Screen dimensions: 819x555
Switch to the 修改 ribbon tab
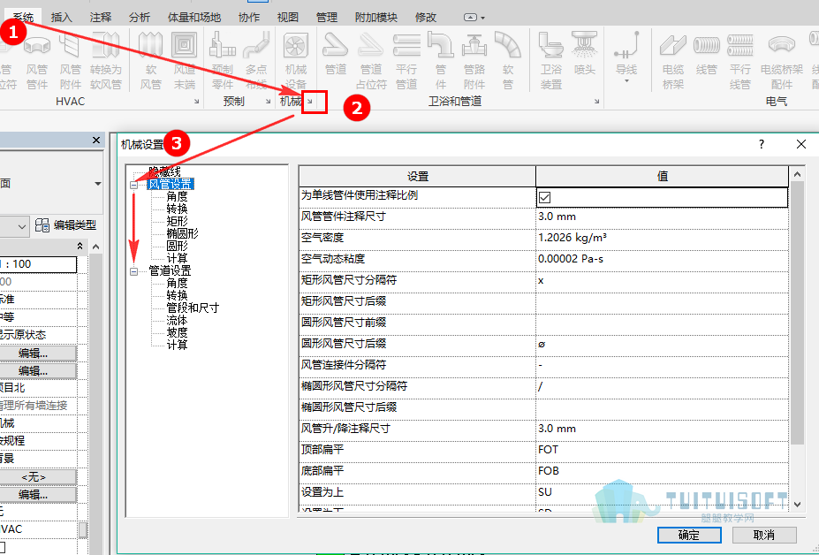pos(426,18)
